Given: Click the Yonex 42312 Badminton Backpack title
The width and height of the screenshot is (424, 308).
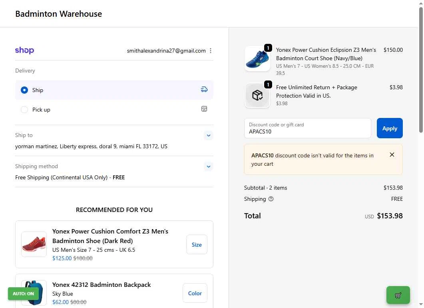Looking at the screenshot, I should tap(102, 285).
